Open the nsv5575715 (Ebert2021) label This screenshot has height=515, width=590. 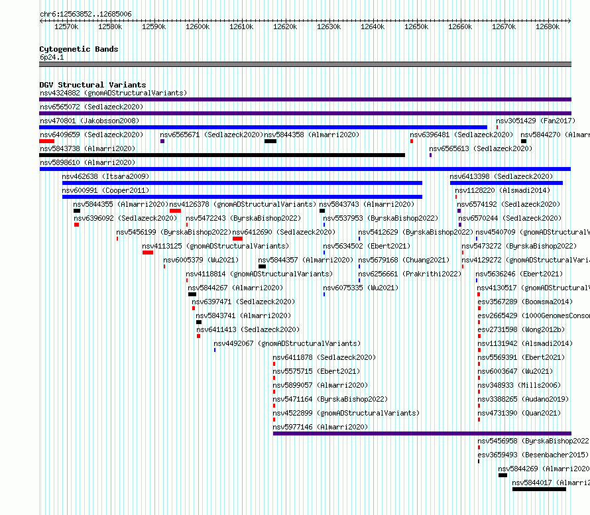[x=316, y=371]
